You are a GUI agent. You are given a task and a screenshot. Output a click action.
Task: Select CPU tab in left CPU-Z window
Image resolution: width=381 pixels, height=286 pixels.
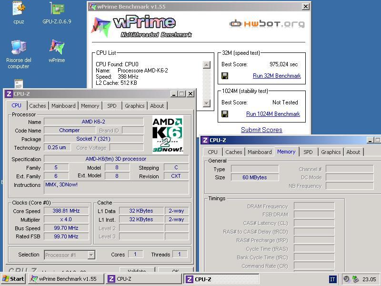point(16,105)
